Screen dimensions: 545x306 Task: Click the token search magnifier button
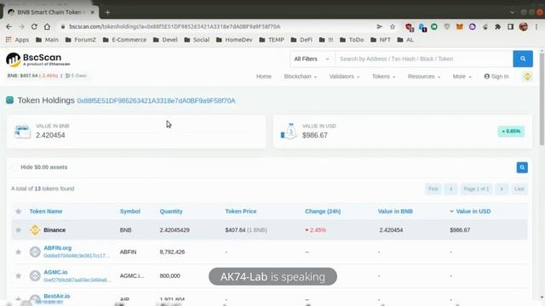tap(522, 167)
